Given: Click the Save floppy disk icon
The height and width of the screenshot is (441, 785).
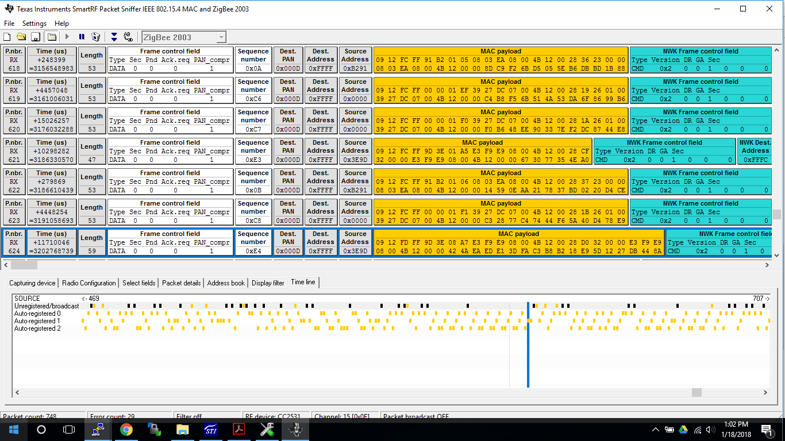Looking at the screenshot, I should (x=35, y=37).
